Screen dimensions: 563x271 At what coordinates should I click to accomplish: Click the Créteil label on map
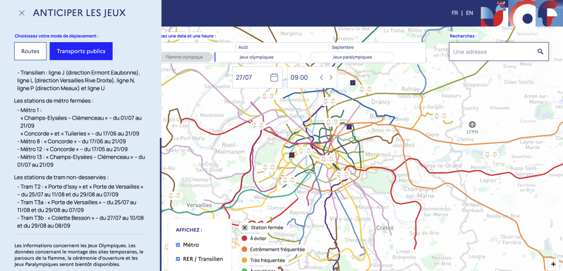coord(385,228)
